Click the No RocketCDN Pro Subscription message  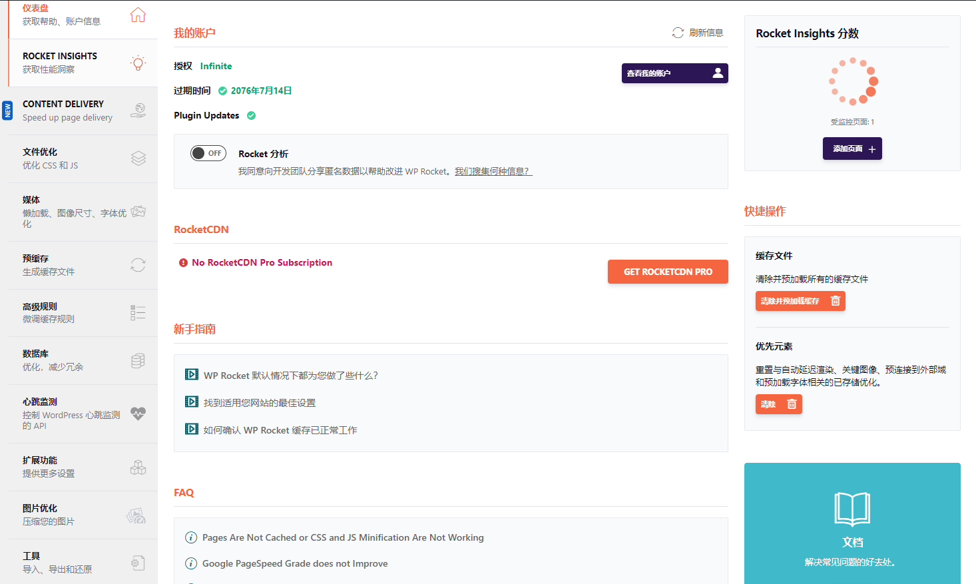pos(262,263)
